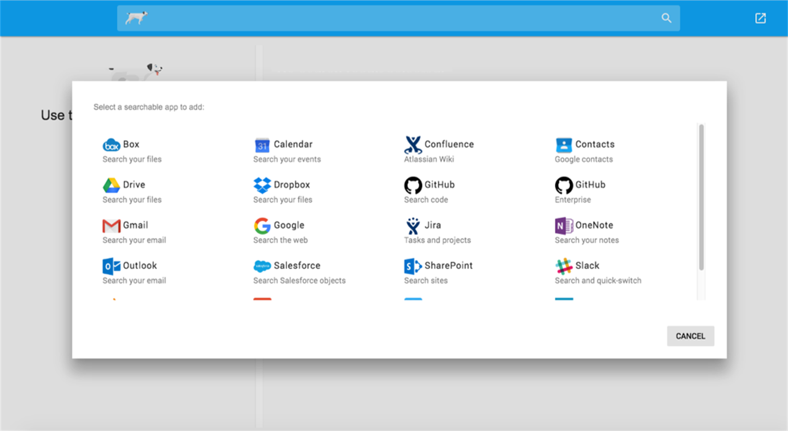Choose Dropbox app label

tap(292, 185)
